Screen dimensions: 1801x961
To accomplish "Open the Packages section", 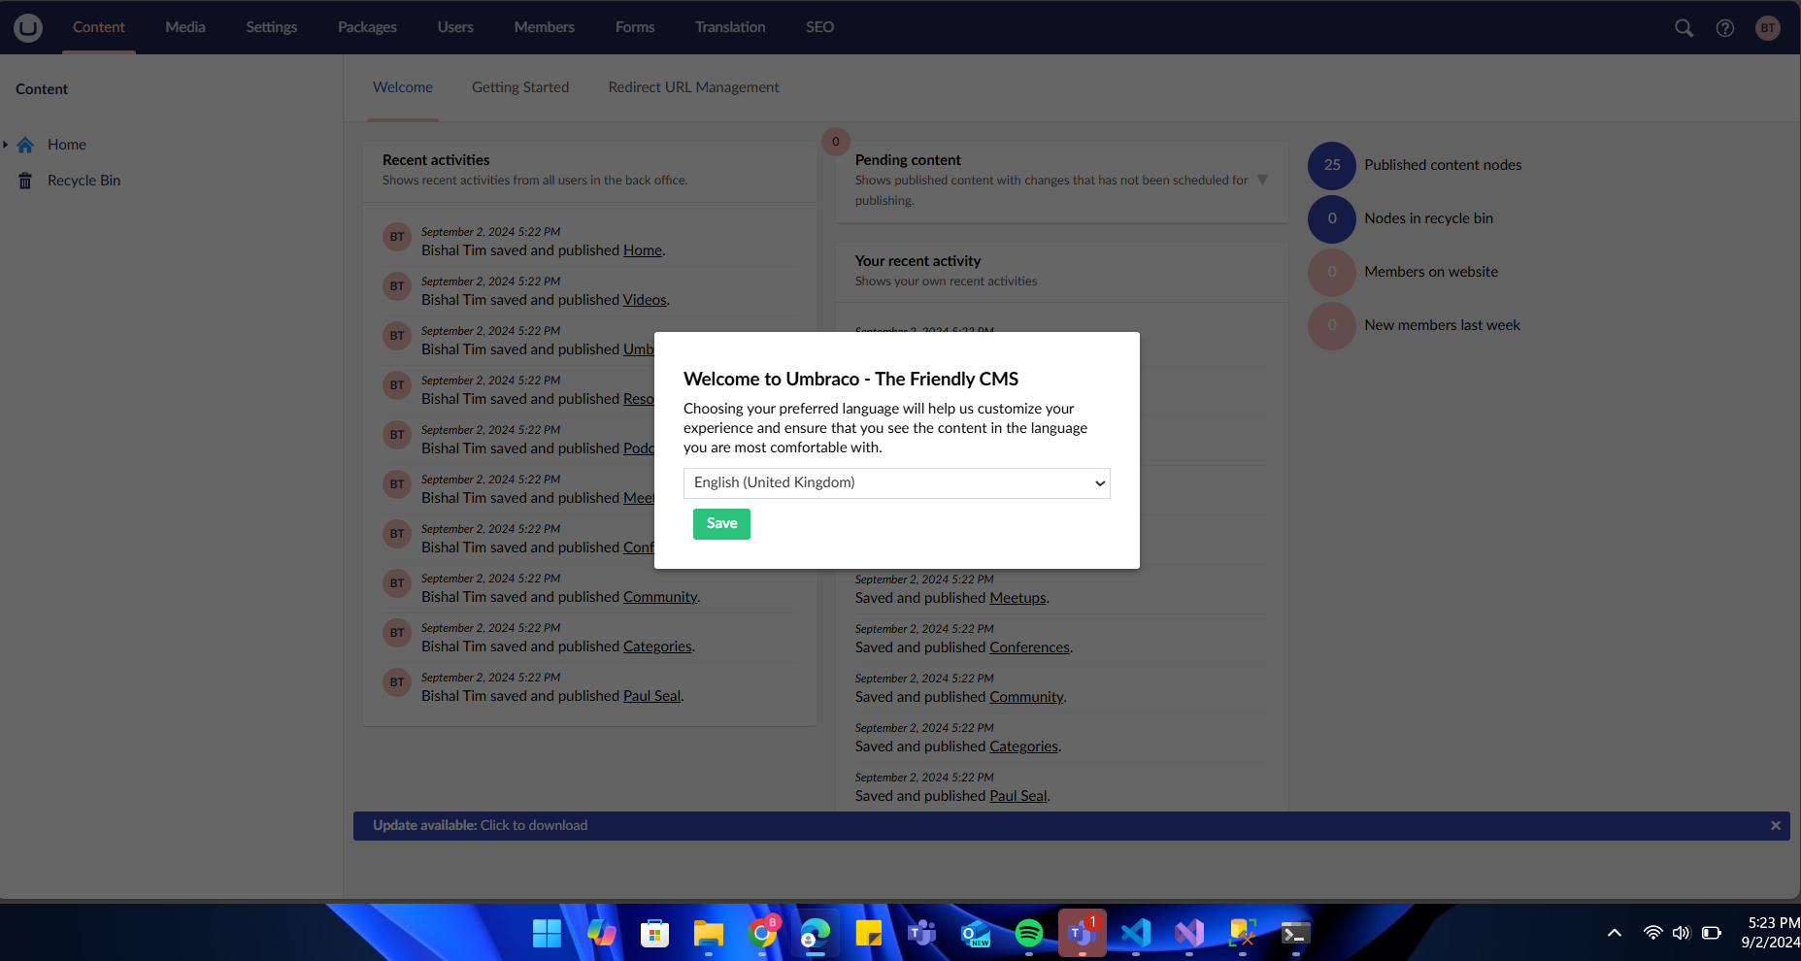I will 367,27.
